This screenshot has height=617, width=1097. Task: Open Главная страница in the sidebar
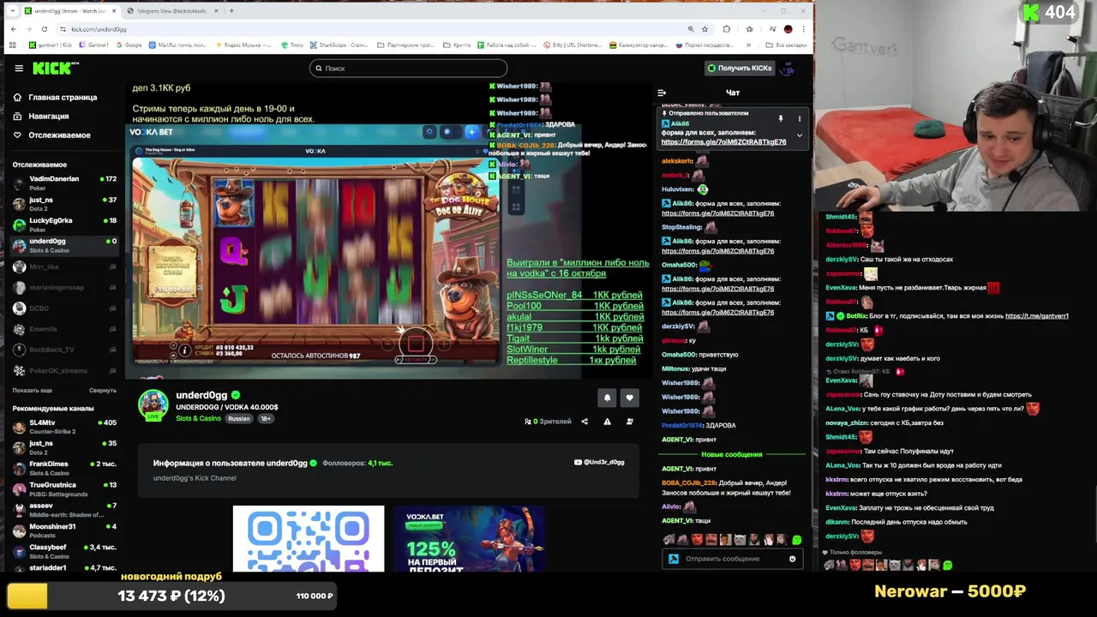click(55, 98)
